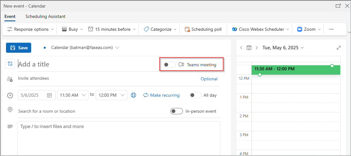Screen dimensions: 351x156
Task: Open Cisco Webex Scheduler icon
Action: coord(235,29)
